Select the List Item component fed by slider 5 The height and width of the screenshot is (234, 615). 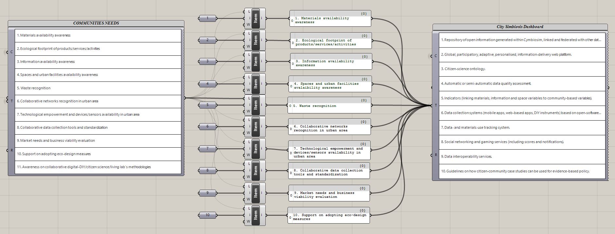tap(255, 105)
